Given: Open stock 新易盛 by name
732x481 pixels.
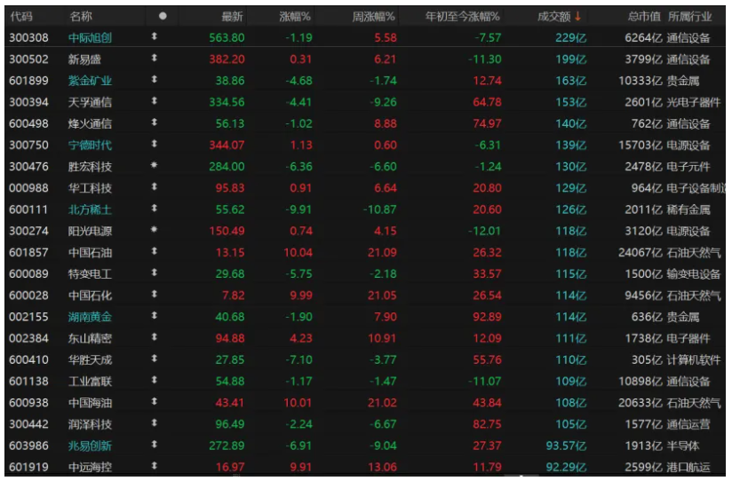Looking at the screenshot, I should 84,59.
